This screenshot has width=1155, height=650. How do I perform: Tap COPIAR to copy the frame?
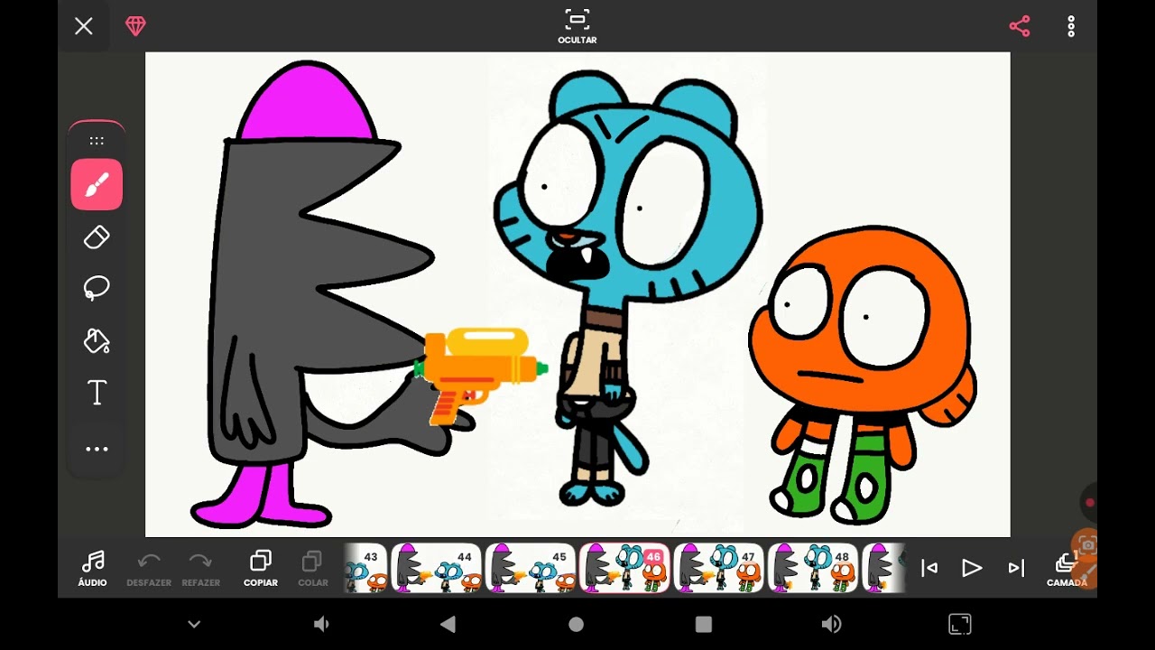(261, 569)
